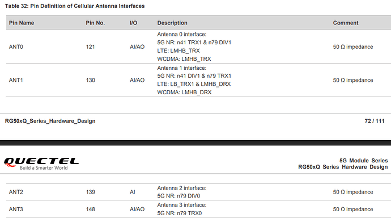Click the 'Build a Smarter World' tagline
The width and height of the screenshot is (391, 218).
(44, 168)
